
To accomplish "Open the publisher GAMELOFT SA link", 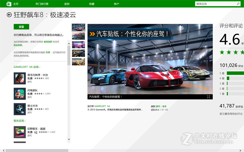I will (x=102, y=106).
